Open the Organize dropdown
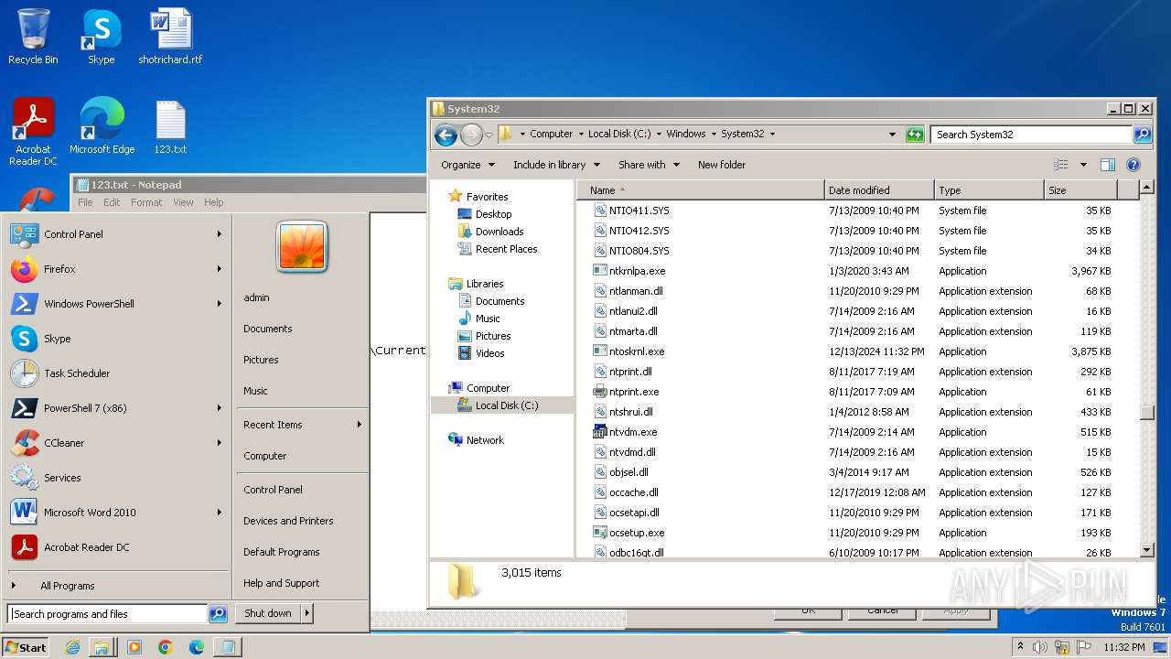This screenshot has height=659, width=1171. [467, 165]
